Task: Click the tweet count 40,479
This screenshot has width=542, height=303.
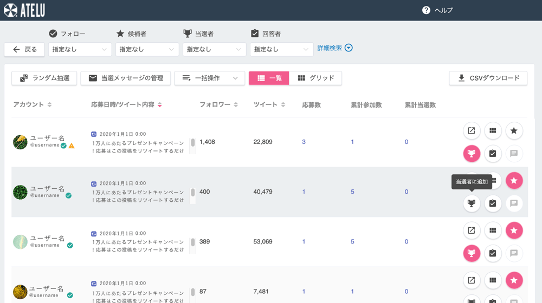Action: [x=263, y=192]
